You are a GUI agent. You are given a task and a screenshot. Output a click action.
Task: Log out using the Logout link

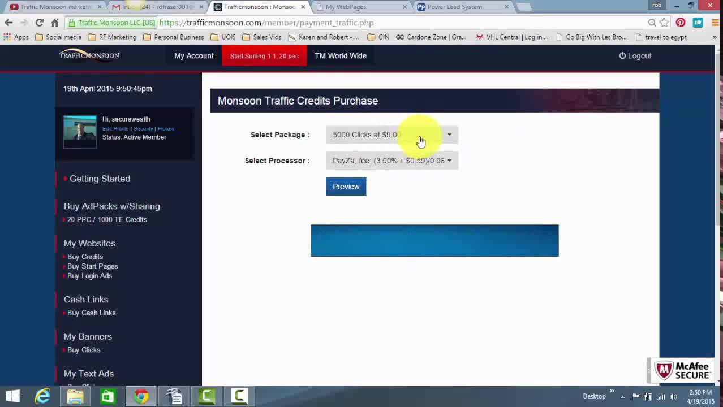coord(635,56)
